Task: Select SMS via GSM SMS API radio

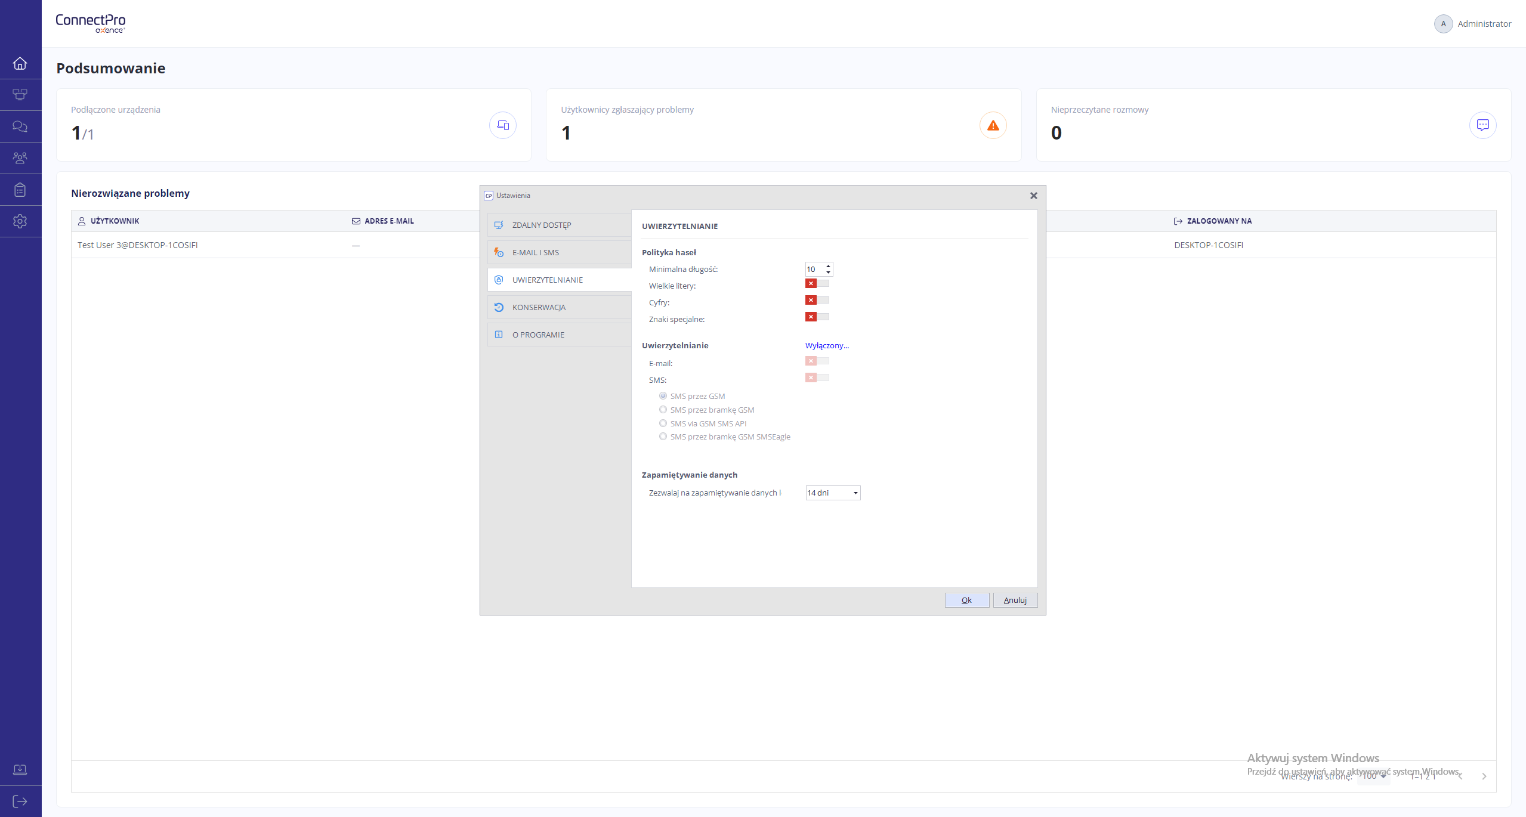Action: point(663,423)
